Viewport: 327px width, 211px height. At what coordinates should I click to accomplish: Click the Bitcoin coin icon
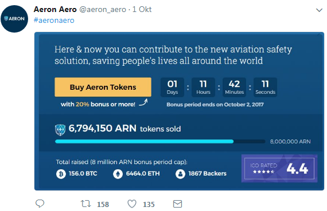click(61, 174)
